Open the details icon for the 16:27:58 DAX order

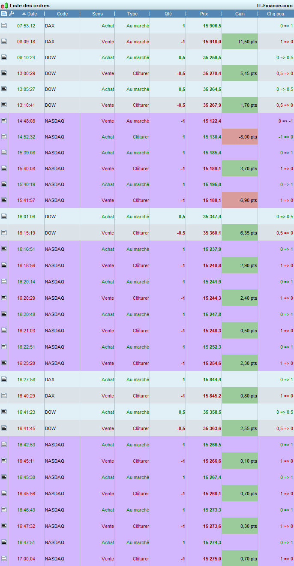pos(4,379)
